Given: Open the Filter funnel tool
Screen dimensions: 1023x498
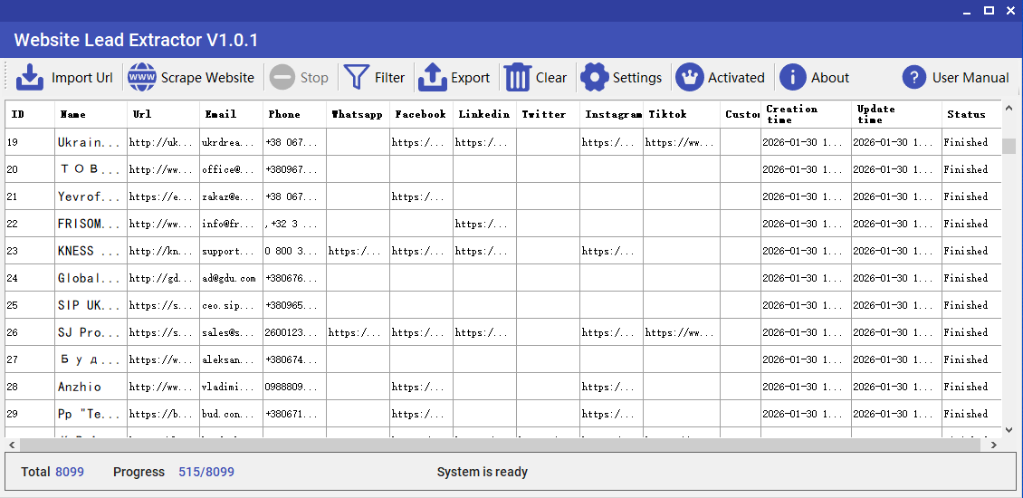Looking at the screenshot, I should click(x=358, y=78).
